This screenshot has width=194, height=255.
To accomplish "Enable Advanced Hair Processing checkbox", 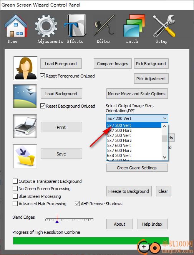I will [15, 204].
